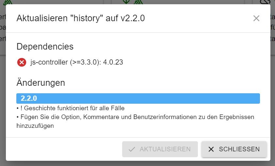Image resolution: width=275 pixels, height=166 pixels.
Task: Select the blue 2.2.0 version bar
Action: (138, 98)
